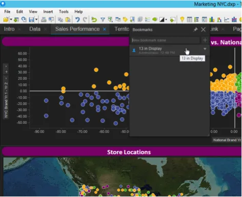Click the Export to presentation icon
Screen dimensions: 242x197
51,19
